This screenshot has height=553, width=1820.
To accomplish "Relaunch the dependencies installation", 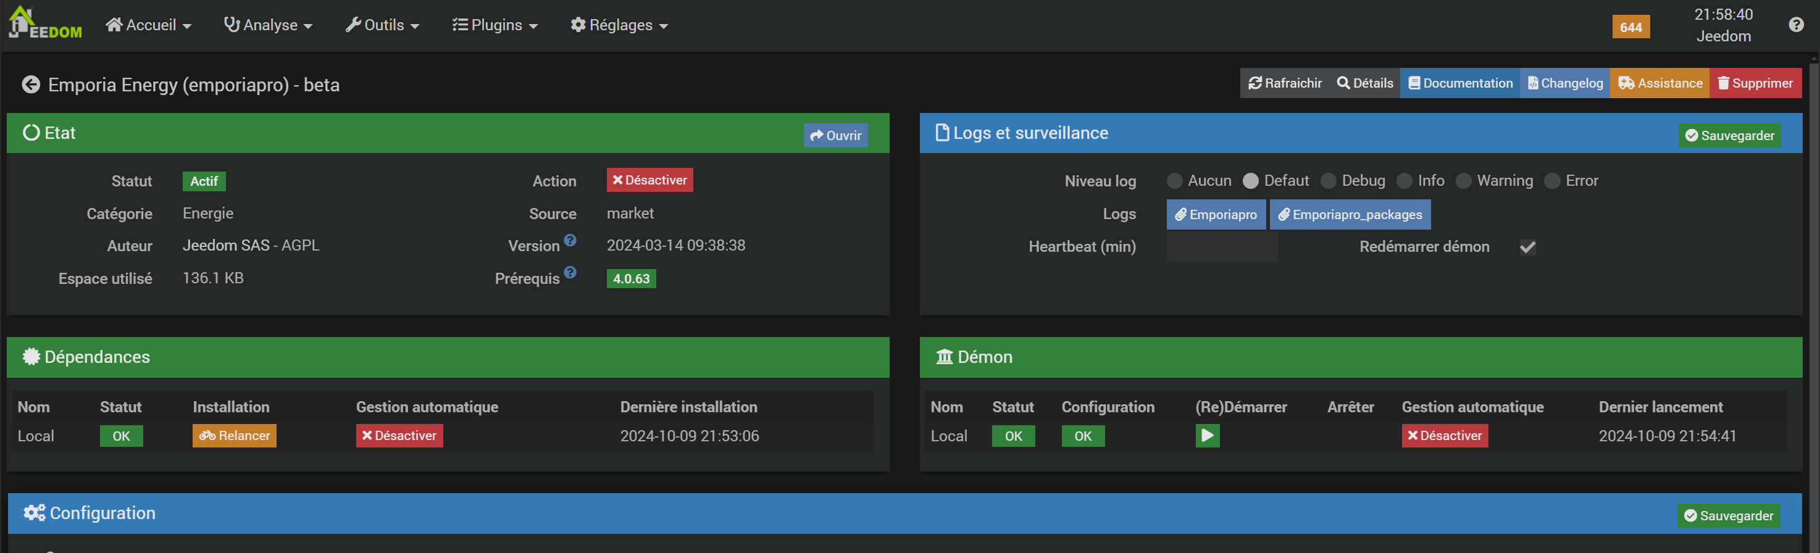I will tap(235, 436).
